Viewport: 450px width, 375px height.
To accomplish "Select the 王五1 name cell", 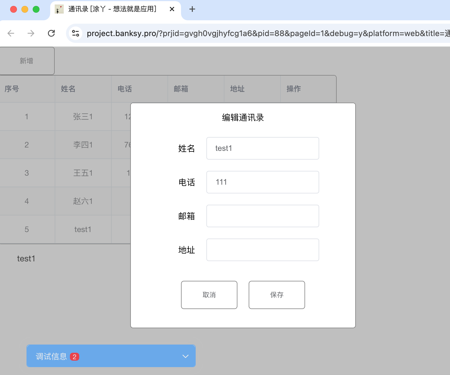I will pos(83,173).
